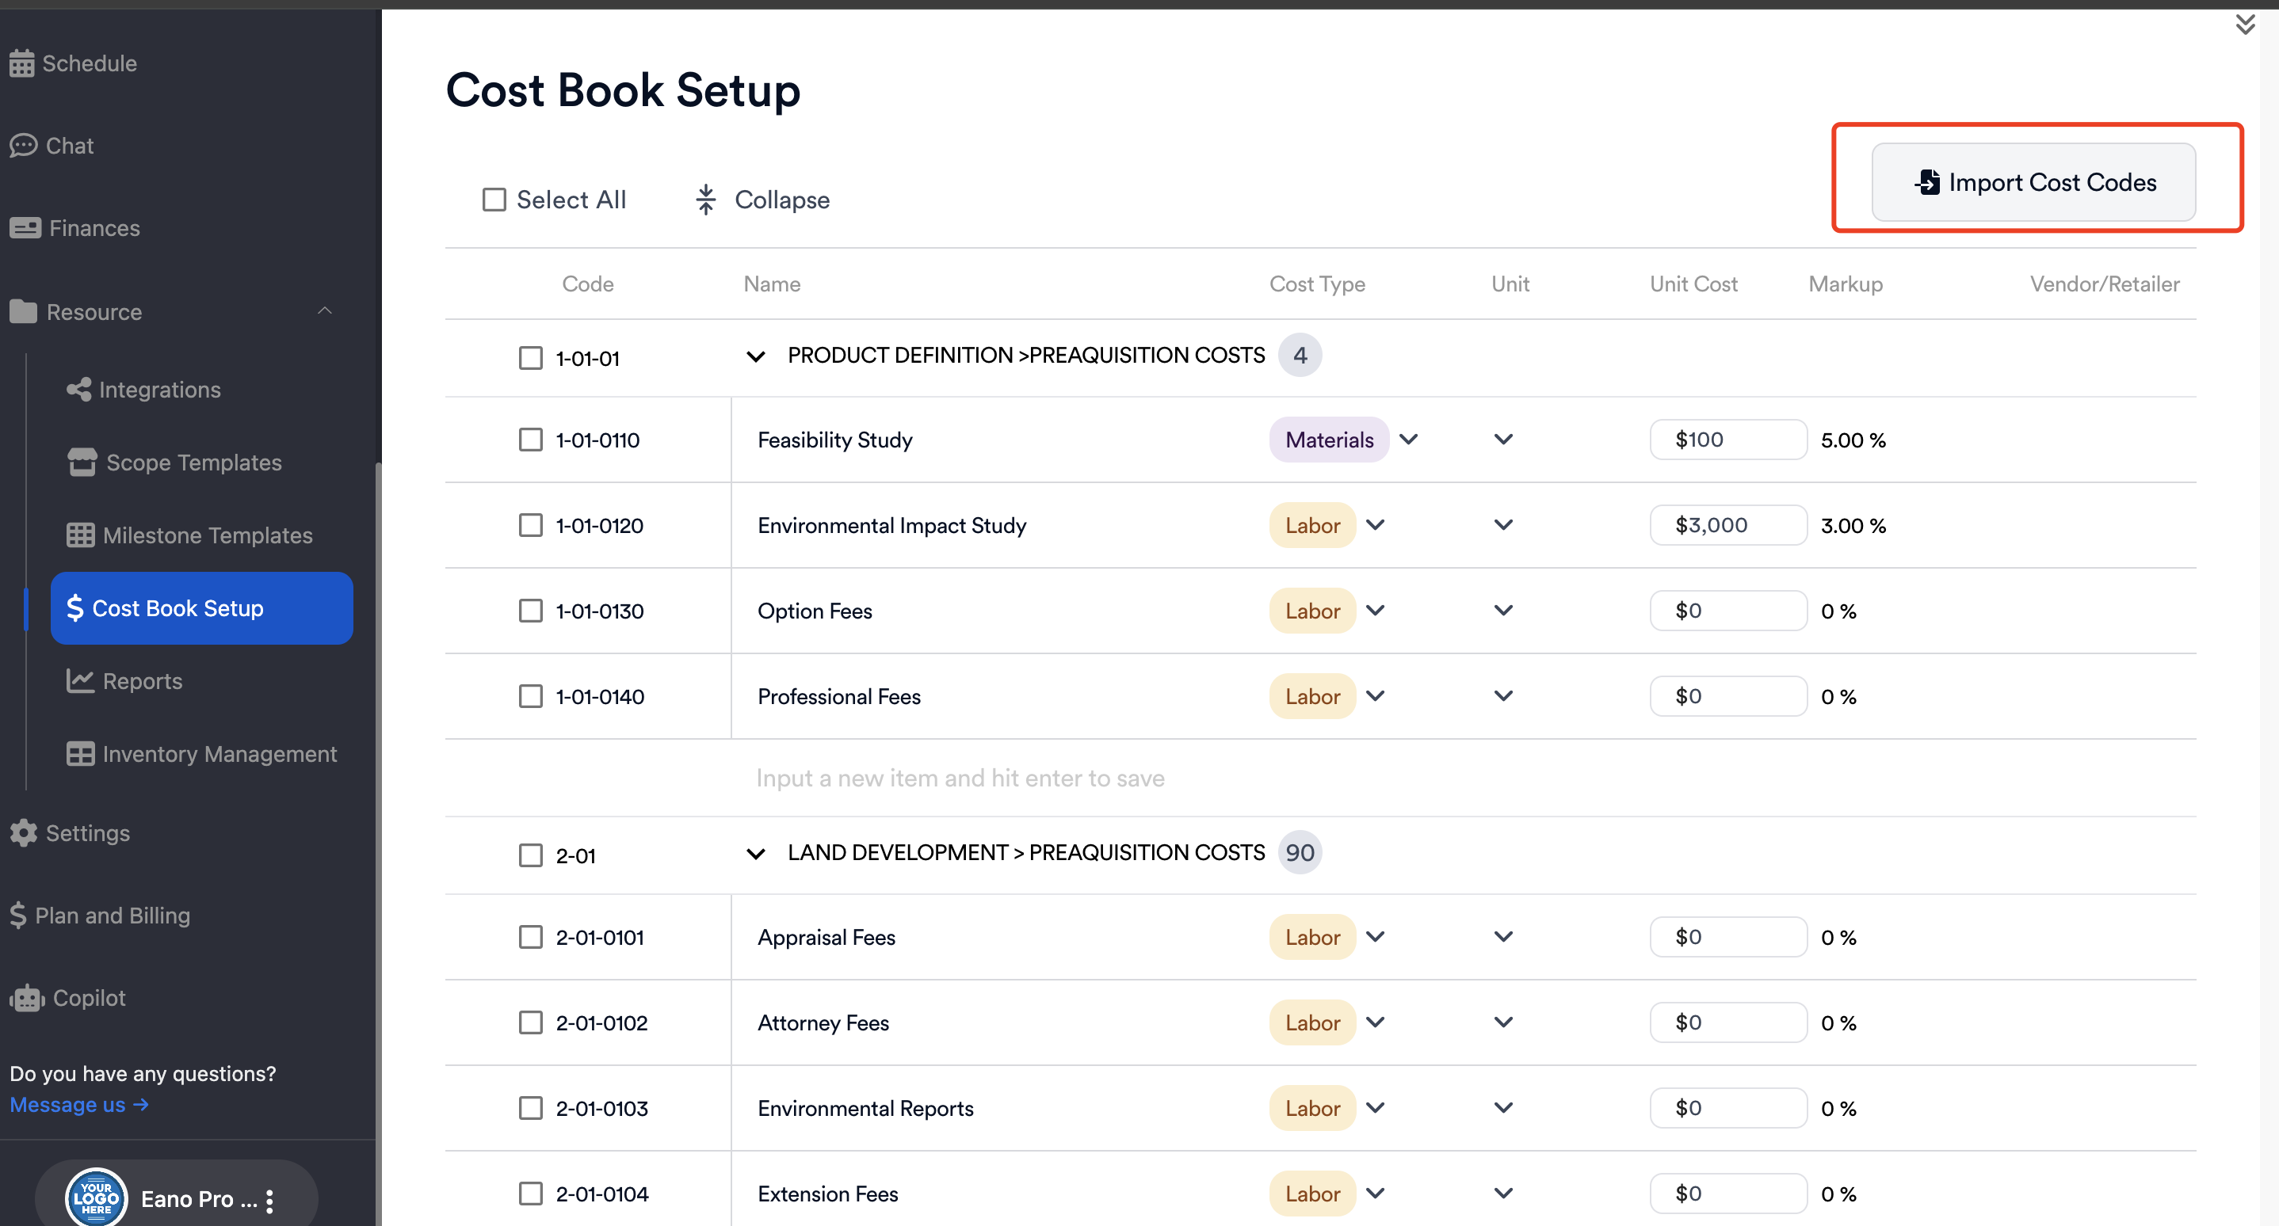Click the Cost Book Setup dollar icon

pyautogui.click(x=75, y=608)
